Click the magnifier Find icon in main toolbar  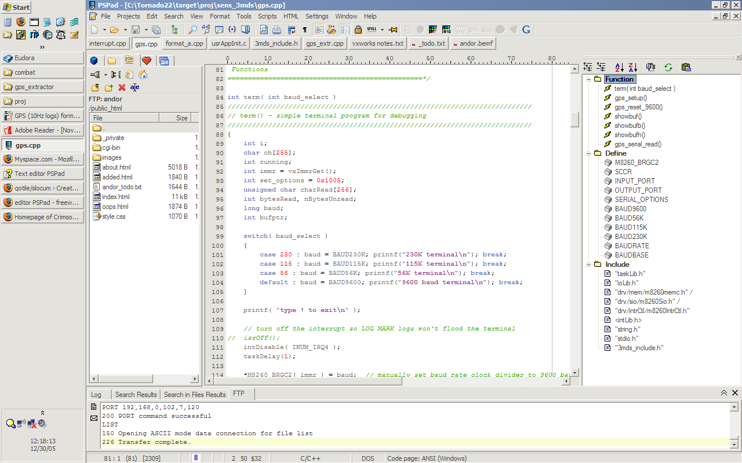tap(192, 30)
